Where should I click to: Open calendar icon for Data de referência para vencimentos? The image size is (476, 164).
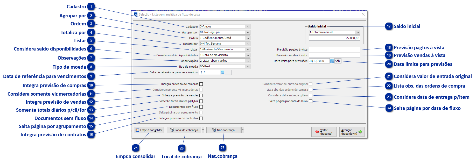pos(222,73)
